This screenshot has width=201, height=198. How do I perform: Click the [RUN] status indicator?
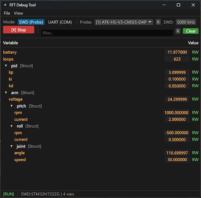point(8,194)
